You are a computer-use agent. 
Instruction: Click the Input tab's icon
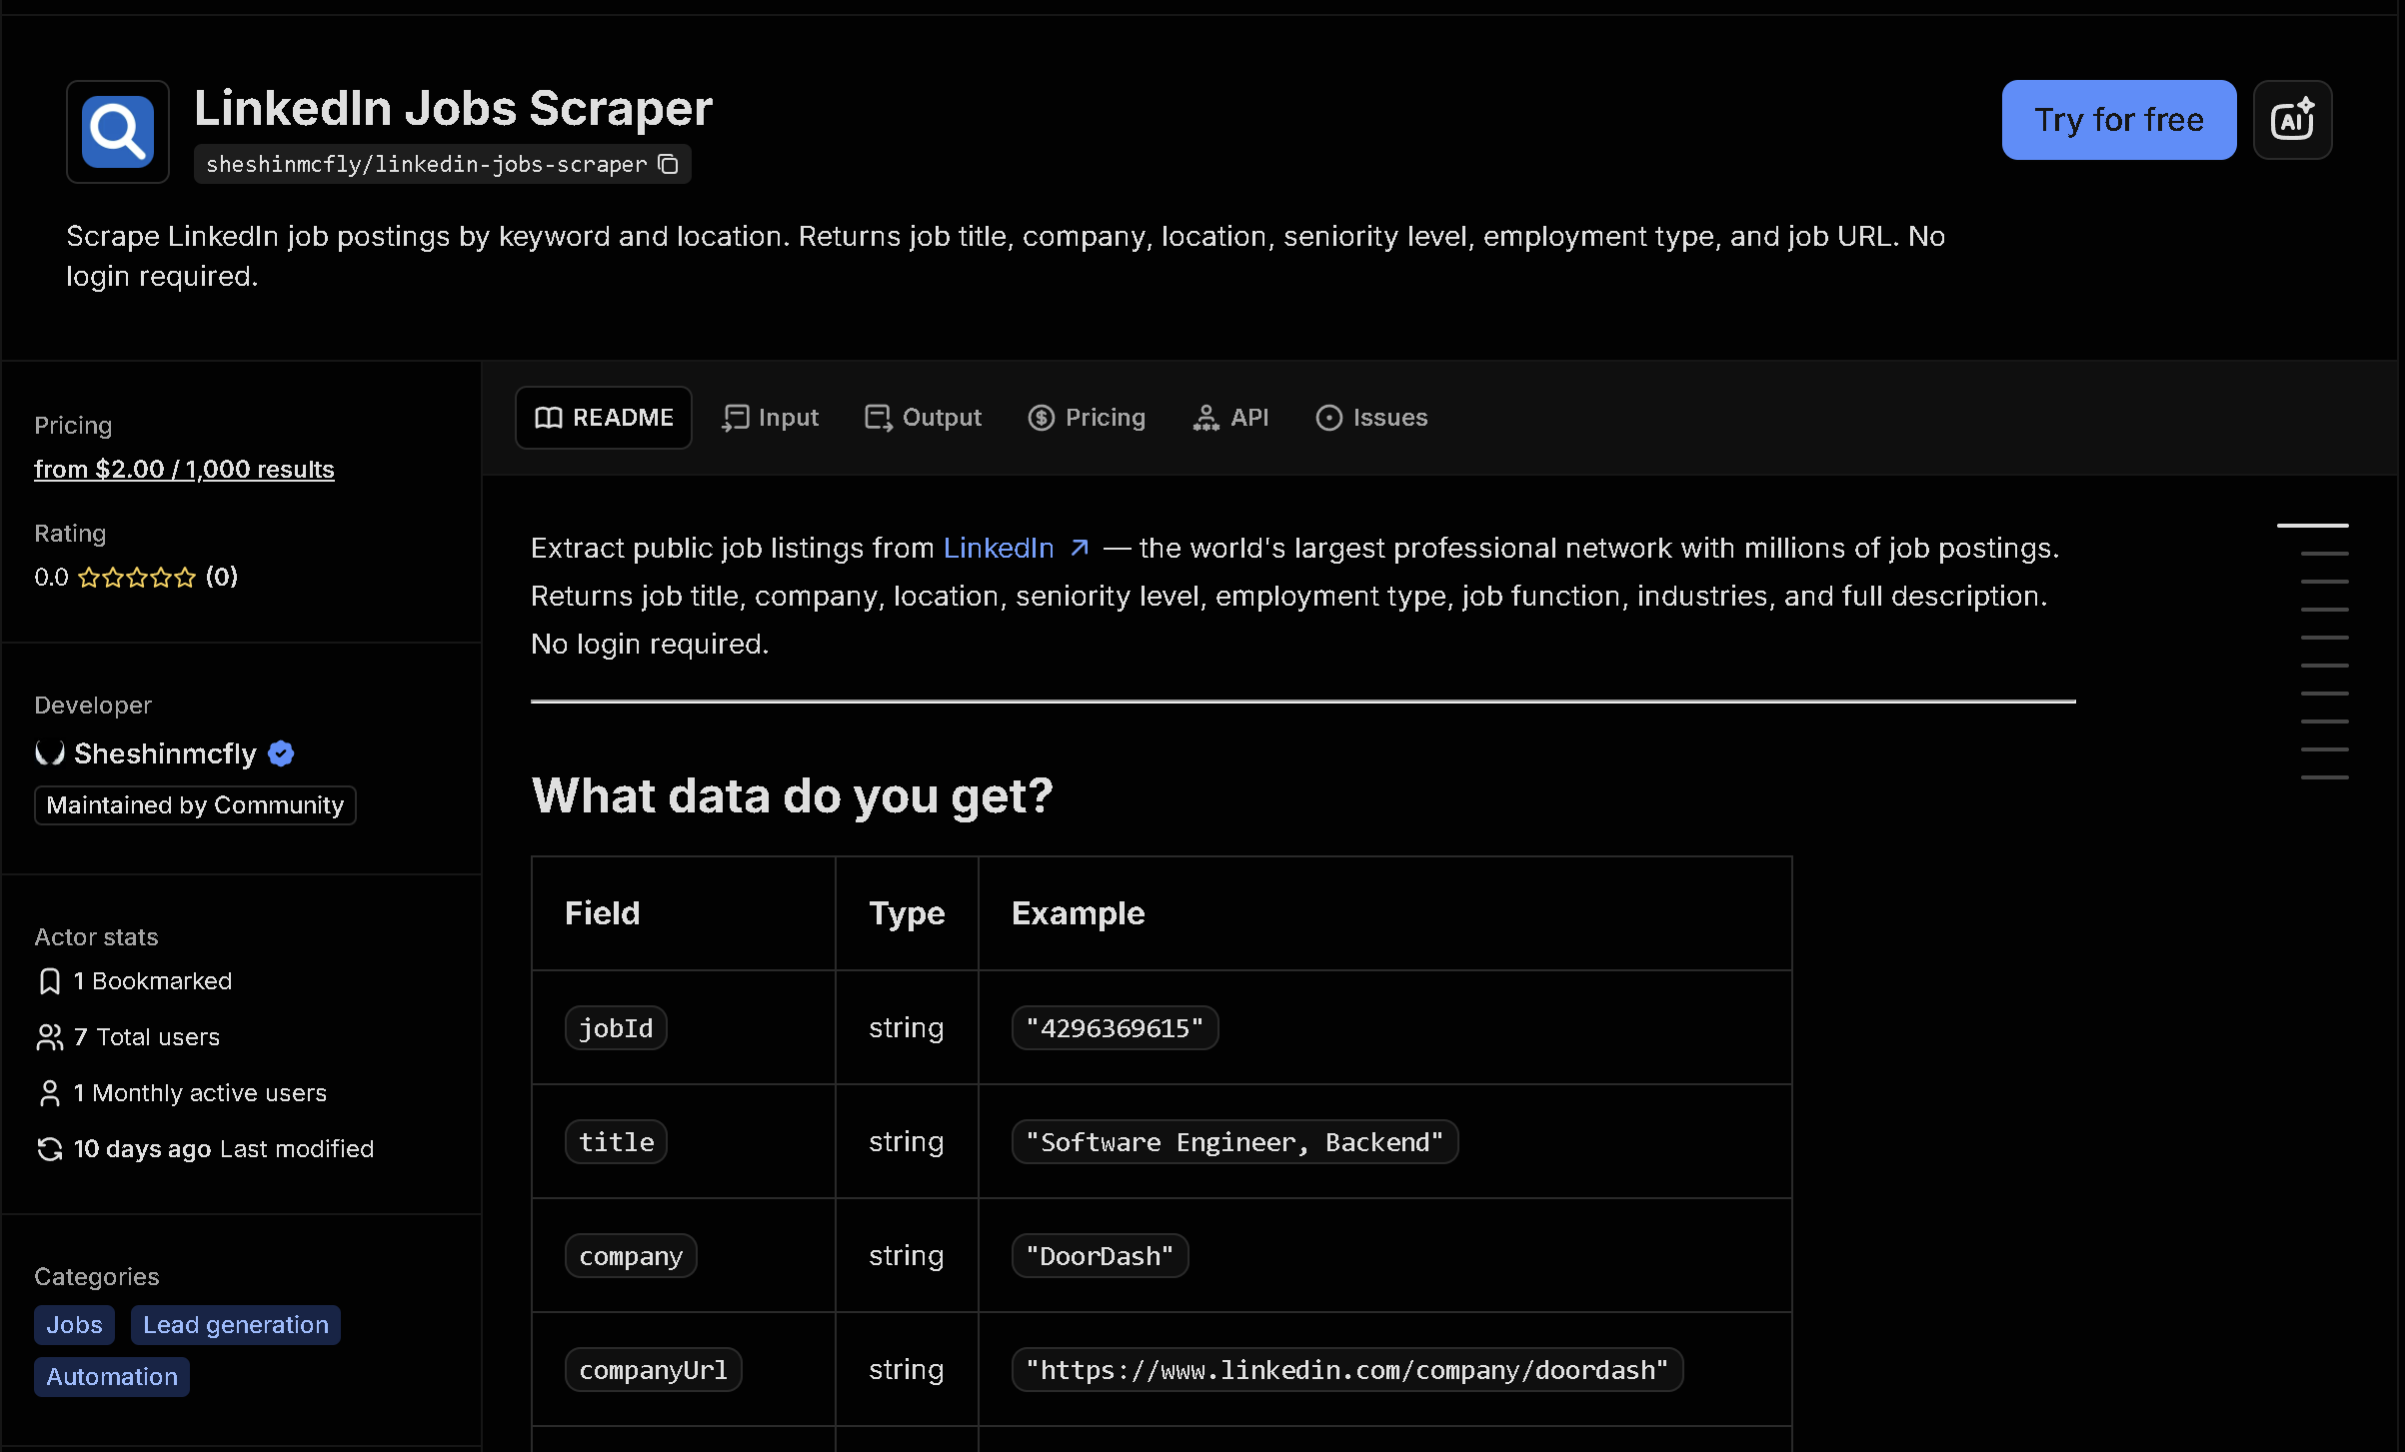pos(736,418)
